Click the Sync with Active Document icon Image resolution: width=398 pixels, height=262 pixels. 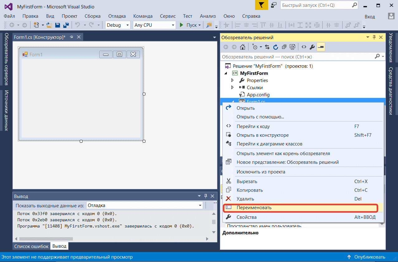click(x=267, y=47)
